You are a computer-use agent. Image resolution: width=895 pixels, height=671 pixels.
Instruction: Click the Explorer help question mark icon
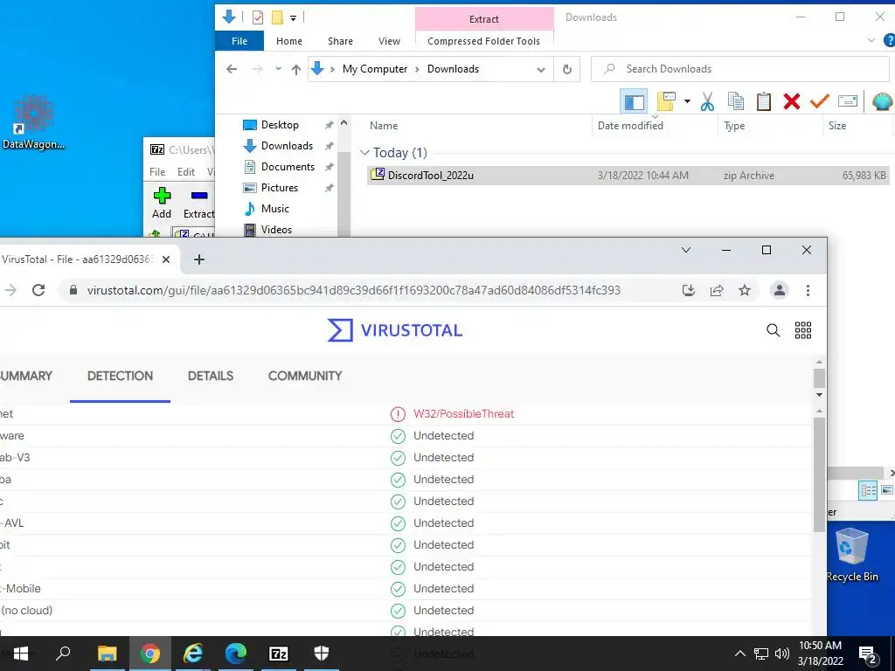click(x=889, y=40)
